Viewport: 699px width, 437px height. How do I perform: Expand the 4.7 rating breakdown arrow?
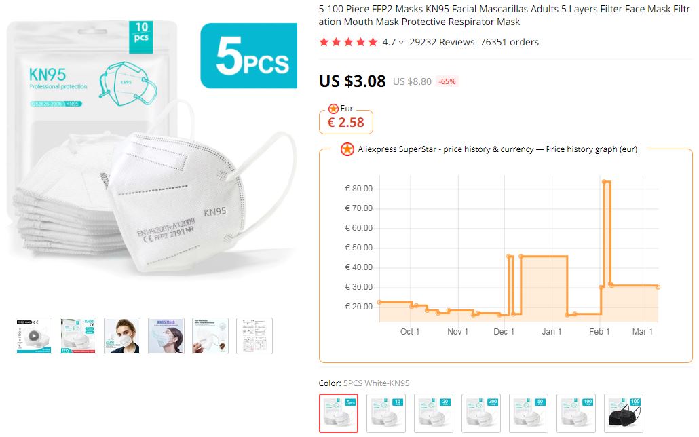click(x=401, y=43)
